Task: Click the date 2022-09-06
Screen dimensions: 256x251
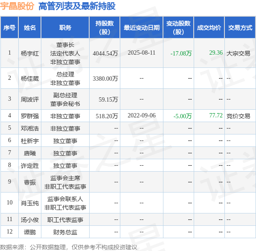Action: [x=142, y=115]
